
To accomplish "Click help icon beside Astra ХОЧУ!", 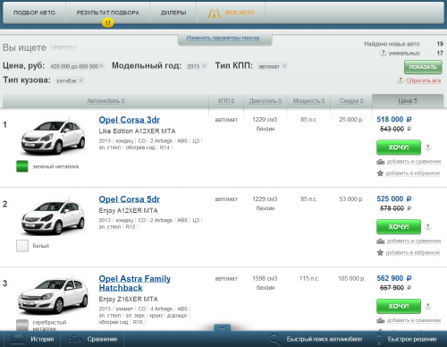I will pos(427,306).
